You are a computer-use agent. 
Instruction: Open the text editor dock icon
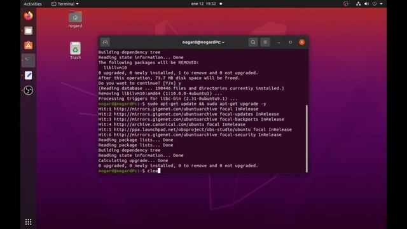(x=28, y=76)
